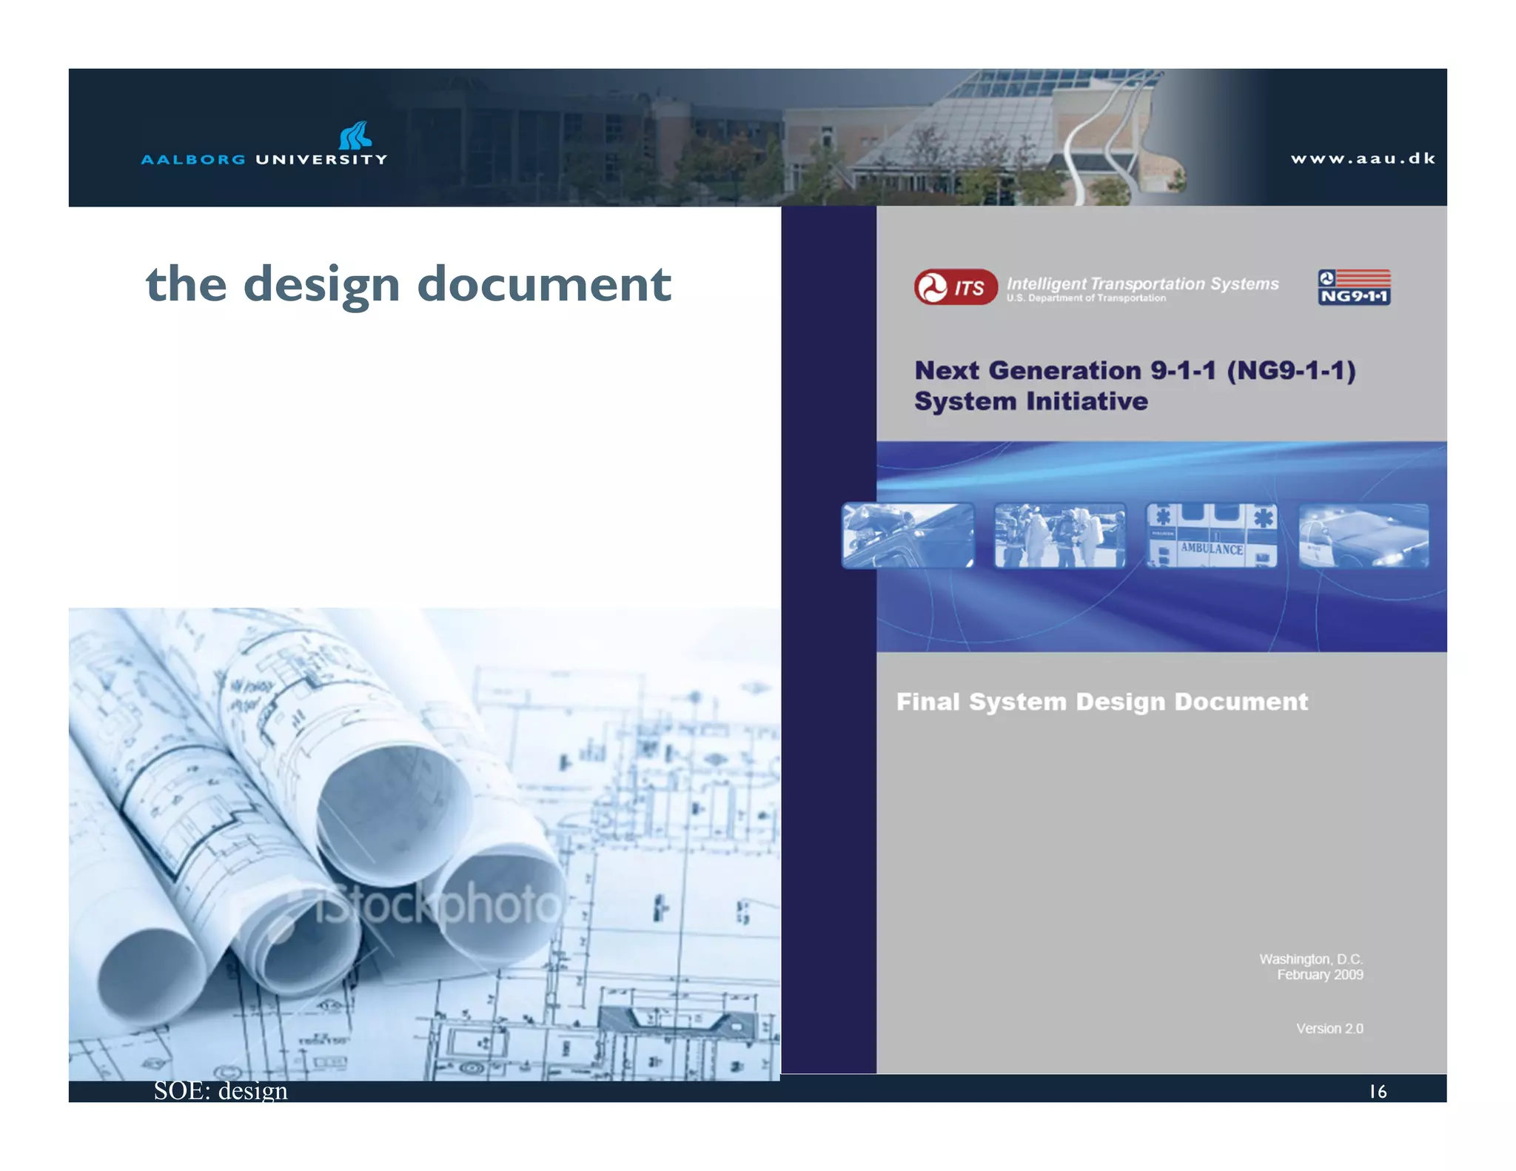Click the ITS red logo badge

click(955, 287)
